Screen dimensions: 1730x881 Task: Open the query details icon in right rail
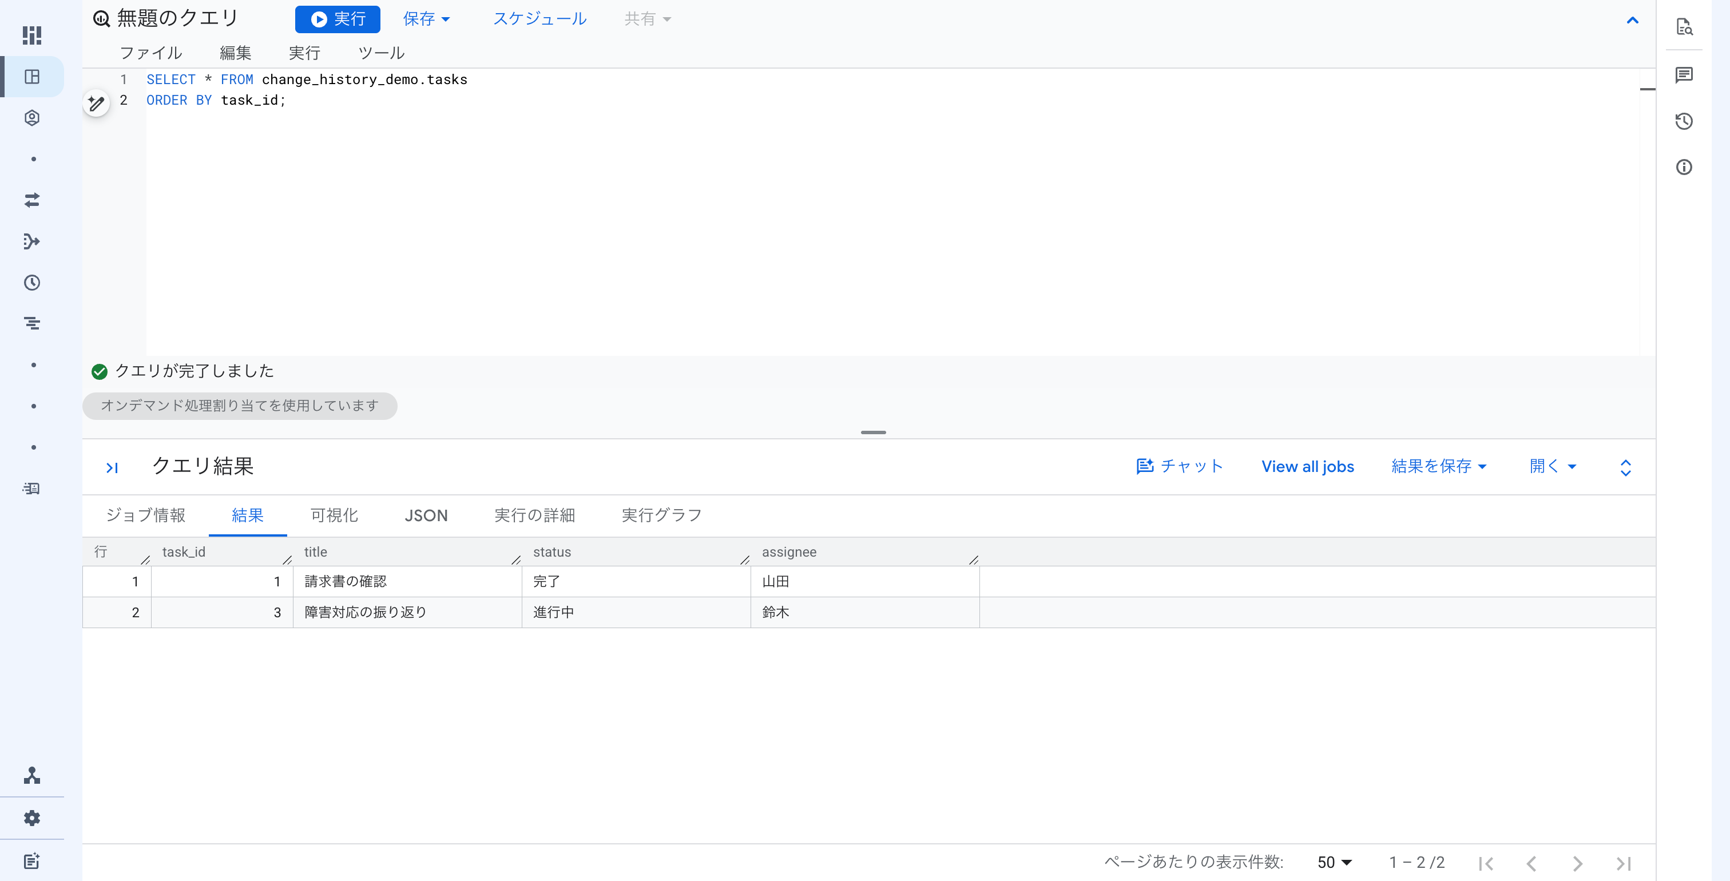pyautogui.click(x=1684, y=27)
